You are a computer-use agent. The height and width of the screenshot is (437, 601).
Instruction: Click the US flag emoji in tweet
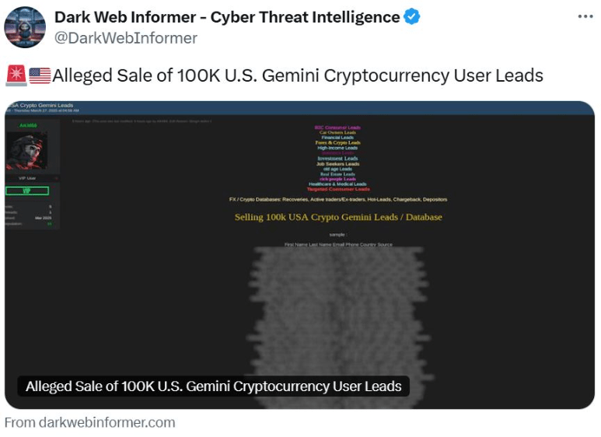coord(40,75)
